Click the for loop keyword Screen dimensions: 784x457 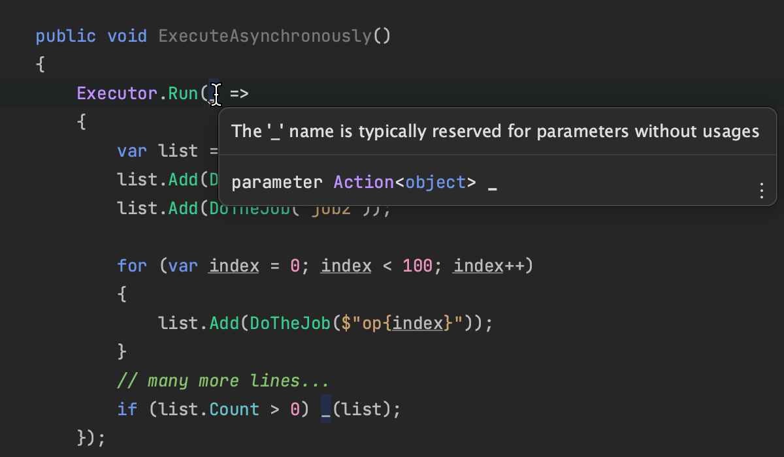[x=132, y=266]
